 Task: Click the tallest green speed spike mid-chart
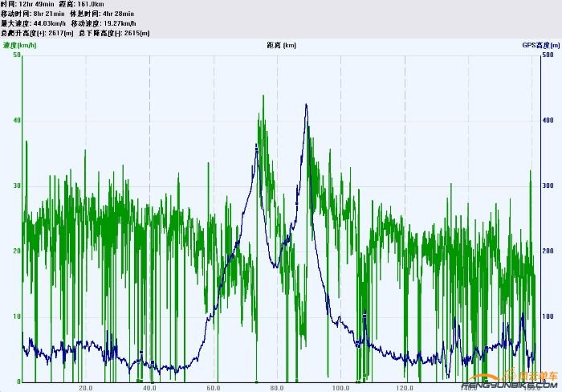pos(263,96)
